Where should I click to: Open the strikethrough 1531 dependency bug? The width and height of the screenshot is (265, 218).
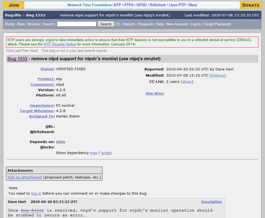[x=61, y=142]
